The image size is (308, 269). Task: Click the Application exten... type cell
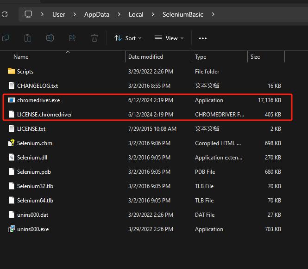click(x=219, y=158)
